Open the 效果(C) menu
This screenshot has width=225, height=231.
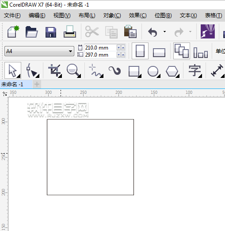(137, 15)
